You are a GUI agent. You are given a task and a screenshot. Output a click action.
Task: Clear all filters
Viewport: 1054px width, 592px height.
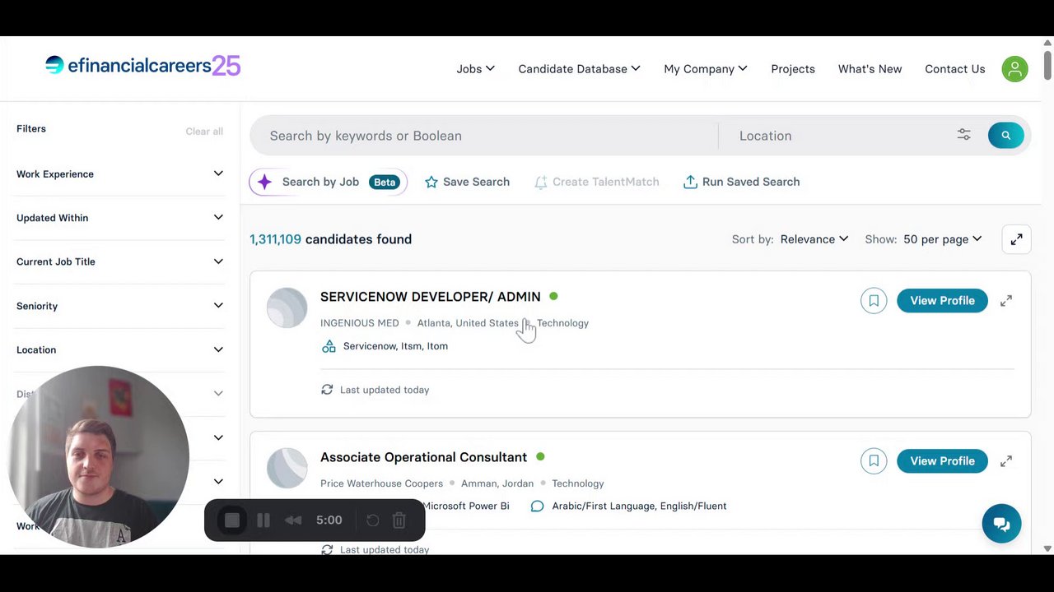coord(204,132)
